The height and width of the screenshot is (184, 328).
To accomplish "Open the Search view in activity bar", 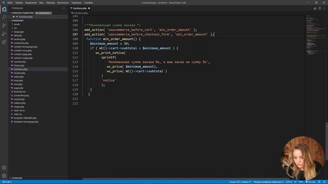I will pyautogui.click(x=4, y=17).
